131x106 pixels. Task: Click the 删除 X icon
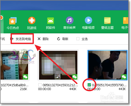click(x=39, y=39)
